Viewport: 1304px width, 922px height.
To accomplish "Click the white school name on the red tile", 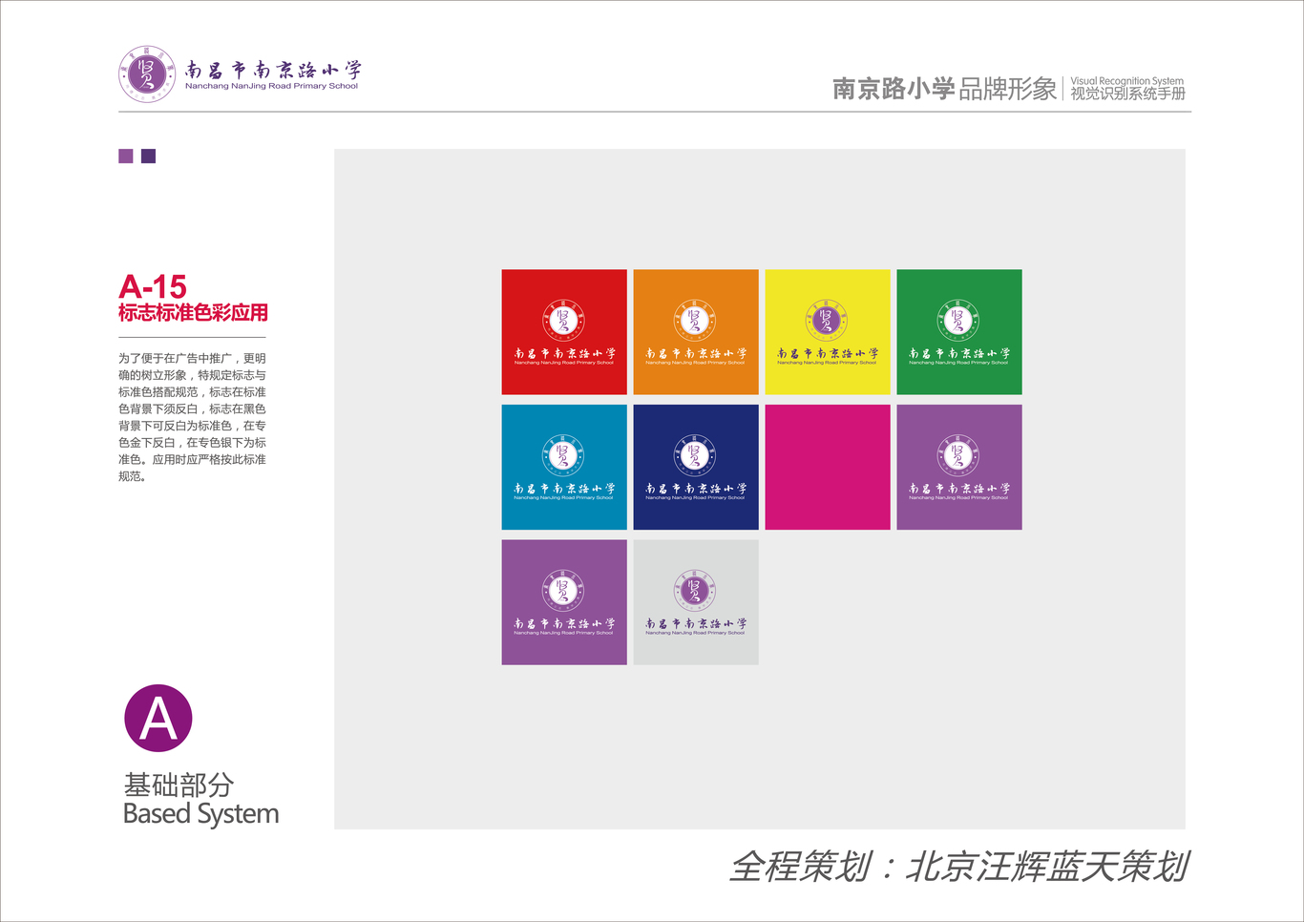I will 564,353.
